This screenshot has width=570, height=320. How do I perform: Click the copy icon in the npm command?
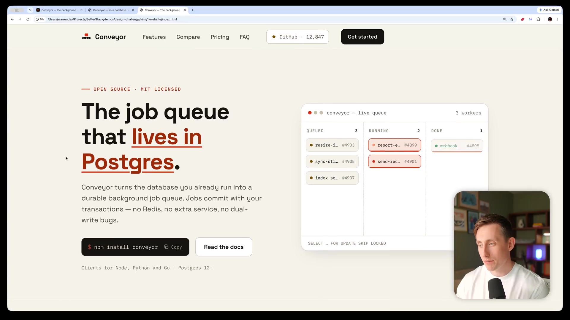tap(166, 247)
